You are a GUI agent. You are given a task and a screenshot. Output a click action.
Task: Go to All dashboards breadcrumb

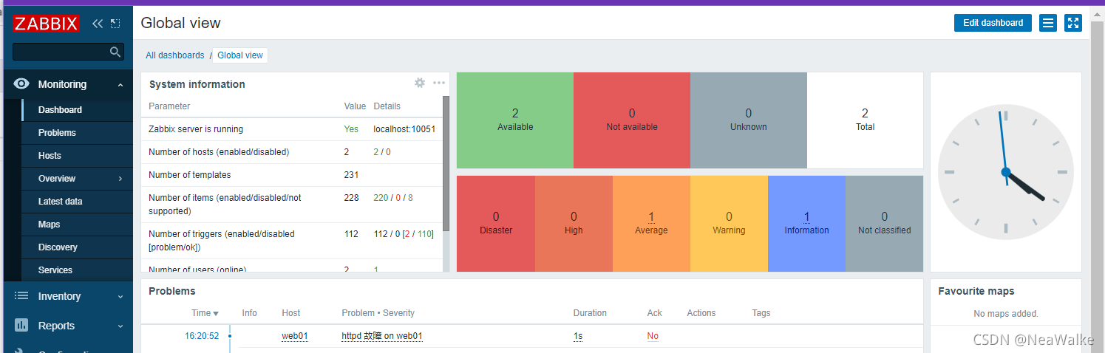click(x=174, y=55)
